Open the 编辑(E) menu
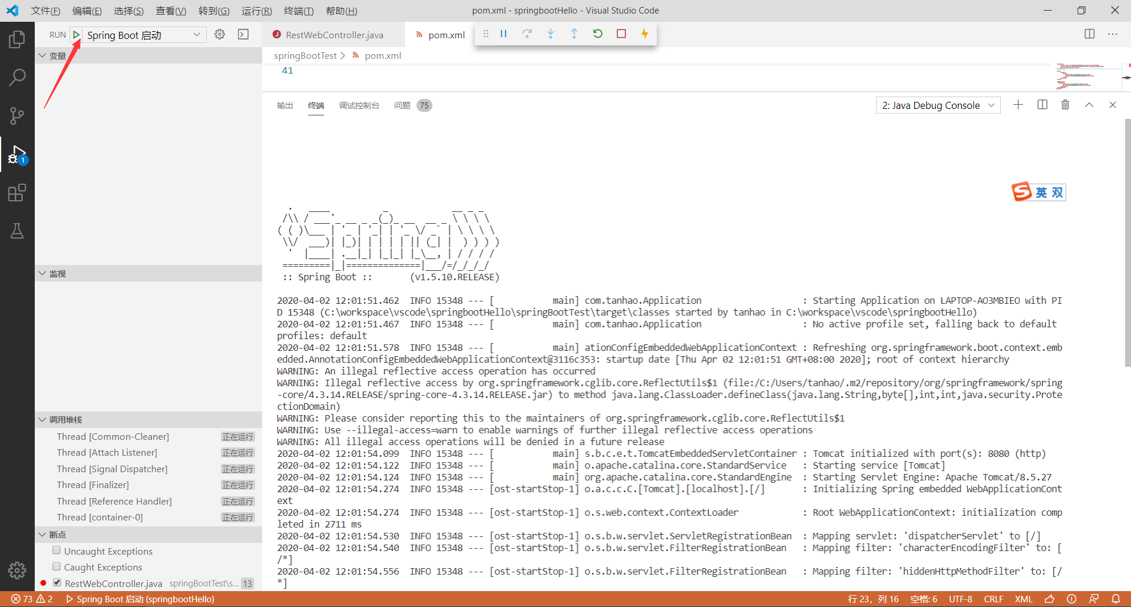This screenshot has height=607, width=1131. (x=87, y=11)
